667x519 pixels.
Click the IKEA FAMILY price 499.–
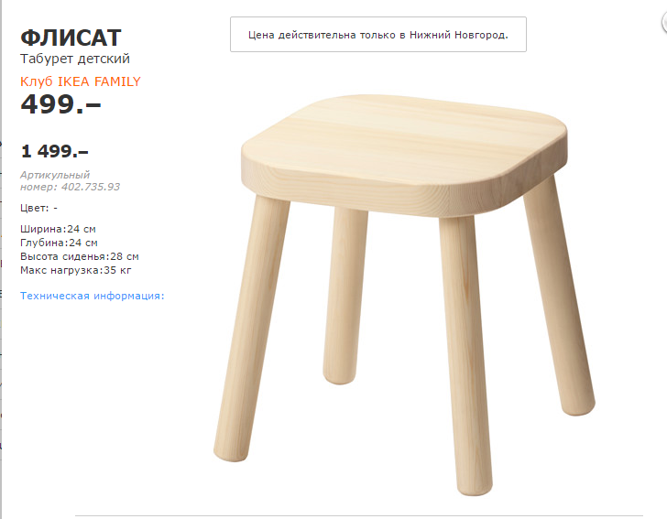pyautogui.click(x=60, y=104)
